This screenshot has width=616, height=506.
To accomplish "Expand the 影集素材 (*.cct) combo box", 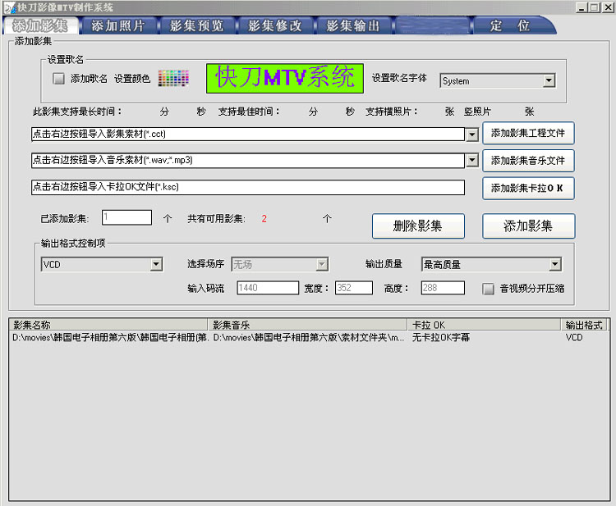I will click(471, 134).
